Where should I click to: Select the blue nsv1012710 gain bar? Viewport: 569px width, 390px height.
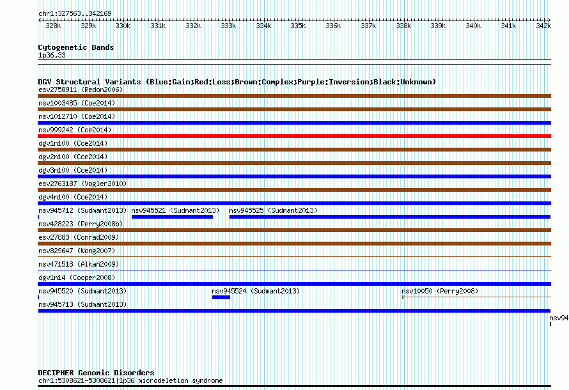click(x=294, y=123)
